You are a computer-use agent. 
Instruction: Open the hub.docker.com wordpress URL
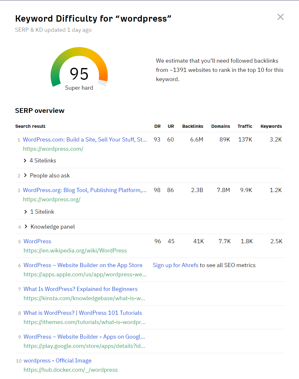(x=70, y=370)
